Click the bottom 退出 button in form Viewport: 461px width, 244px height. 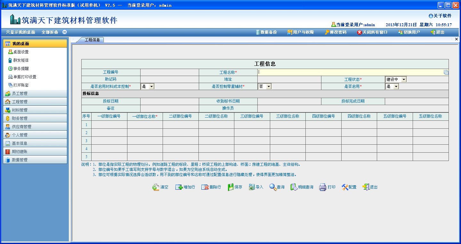click(x=370, y=187)
